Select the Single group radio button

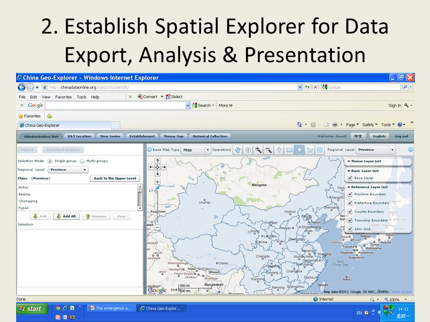(50, 161)
